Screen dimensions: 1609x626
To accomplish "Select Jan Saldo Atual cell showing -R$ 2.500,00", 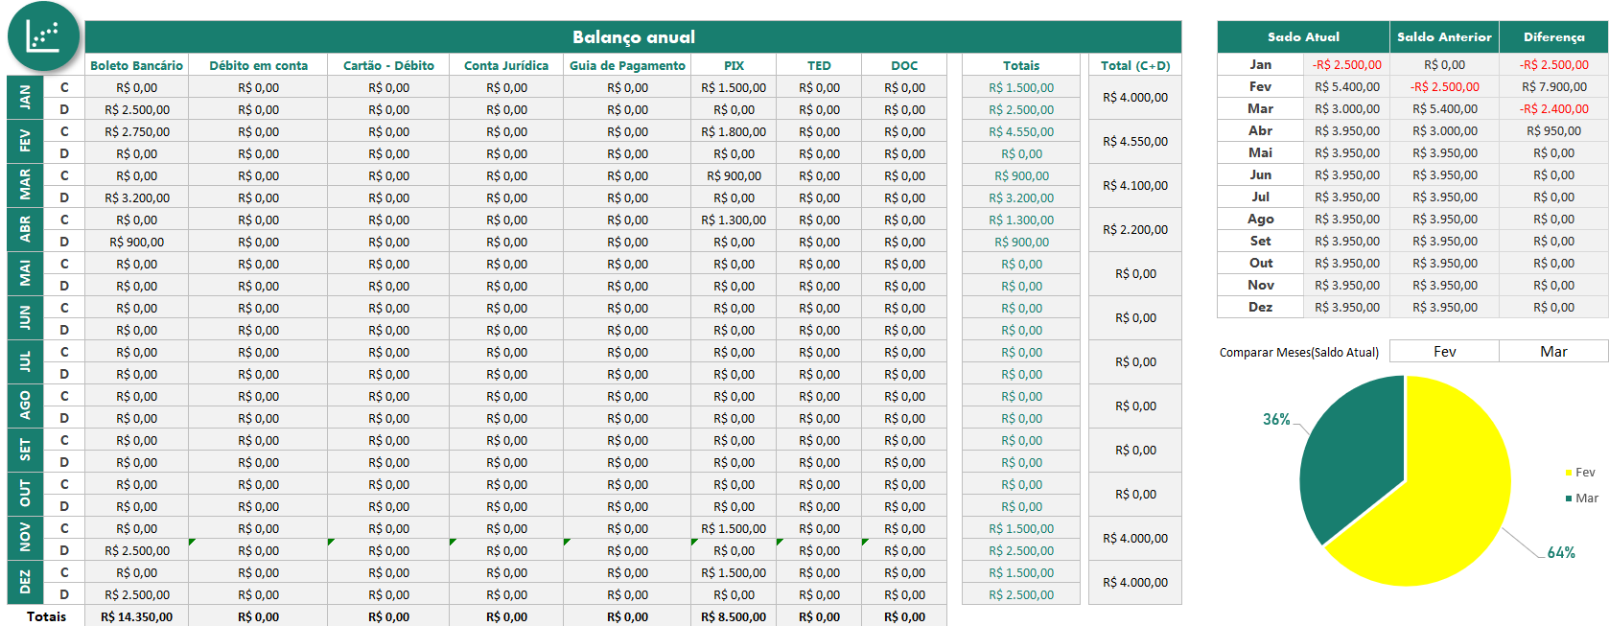I will [1347, 65].
